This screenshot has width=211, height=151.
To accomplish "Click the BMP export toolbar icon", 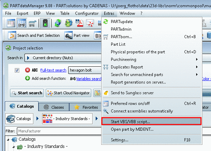I will click(22, 23).
